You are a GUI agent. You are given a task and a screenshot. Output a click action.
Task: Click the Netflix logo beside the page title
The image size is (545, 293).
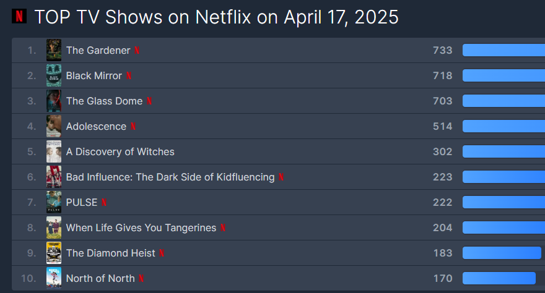(x=19, y=17)
